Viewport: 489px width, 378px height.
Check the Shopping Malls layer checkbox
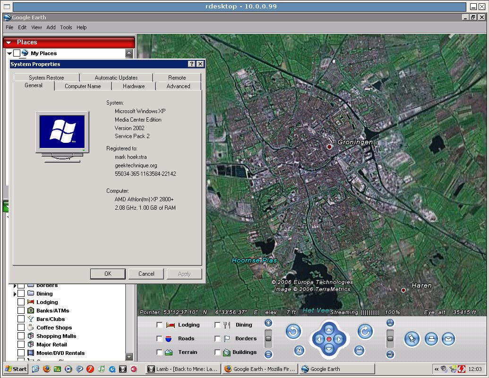point(21,336)
